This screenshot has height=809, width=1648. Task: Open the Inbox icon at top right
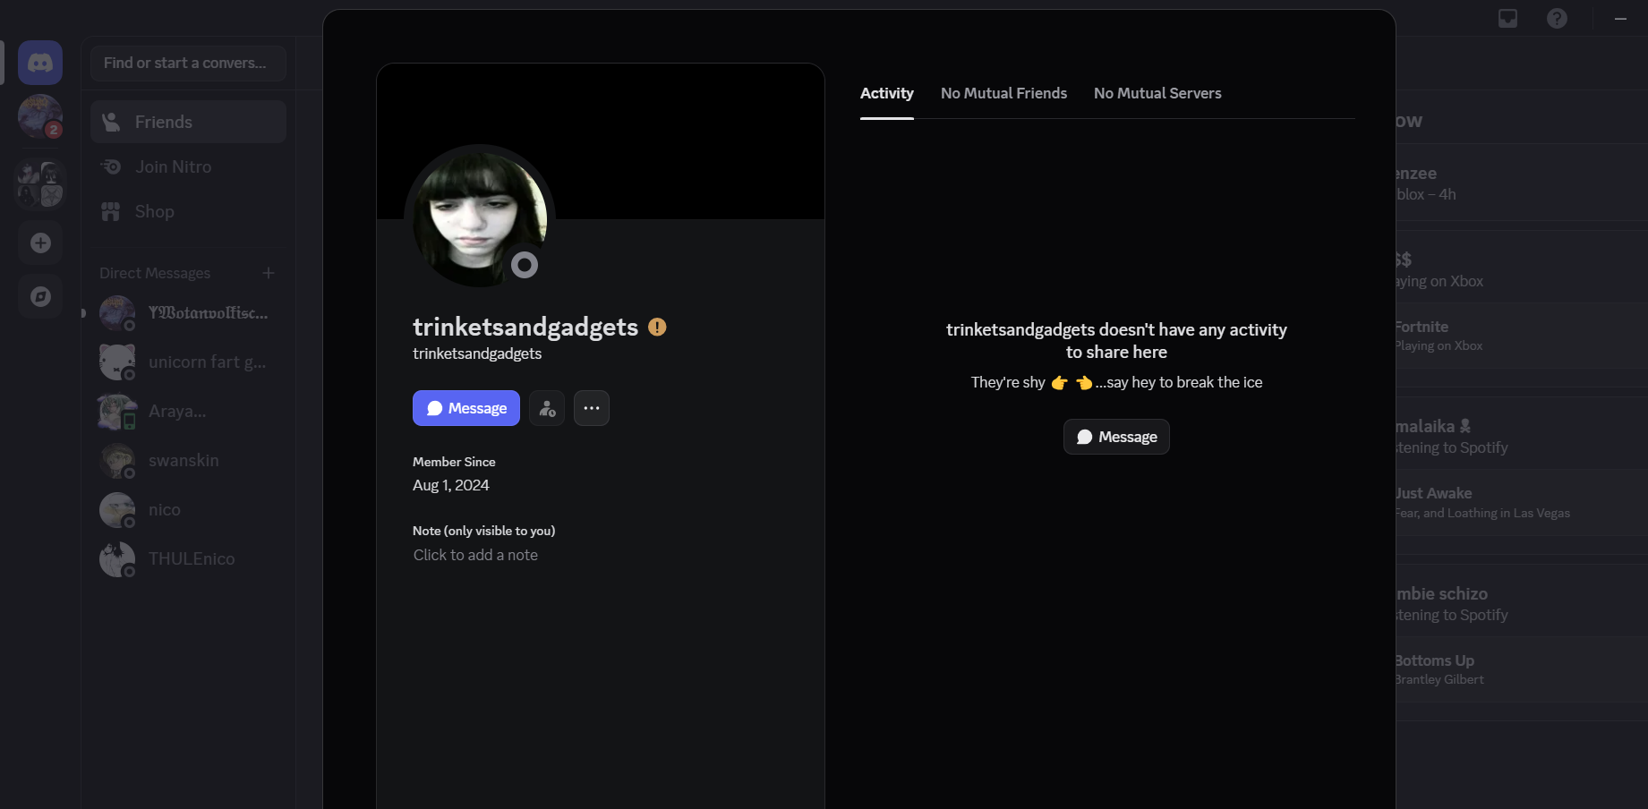(x=1508, y=19)
